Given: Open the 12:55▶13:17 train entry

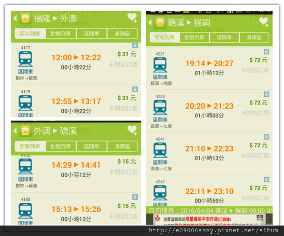Looking at the screenshot, I should click(76, 101).
